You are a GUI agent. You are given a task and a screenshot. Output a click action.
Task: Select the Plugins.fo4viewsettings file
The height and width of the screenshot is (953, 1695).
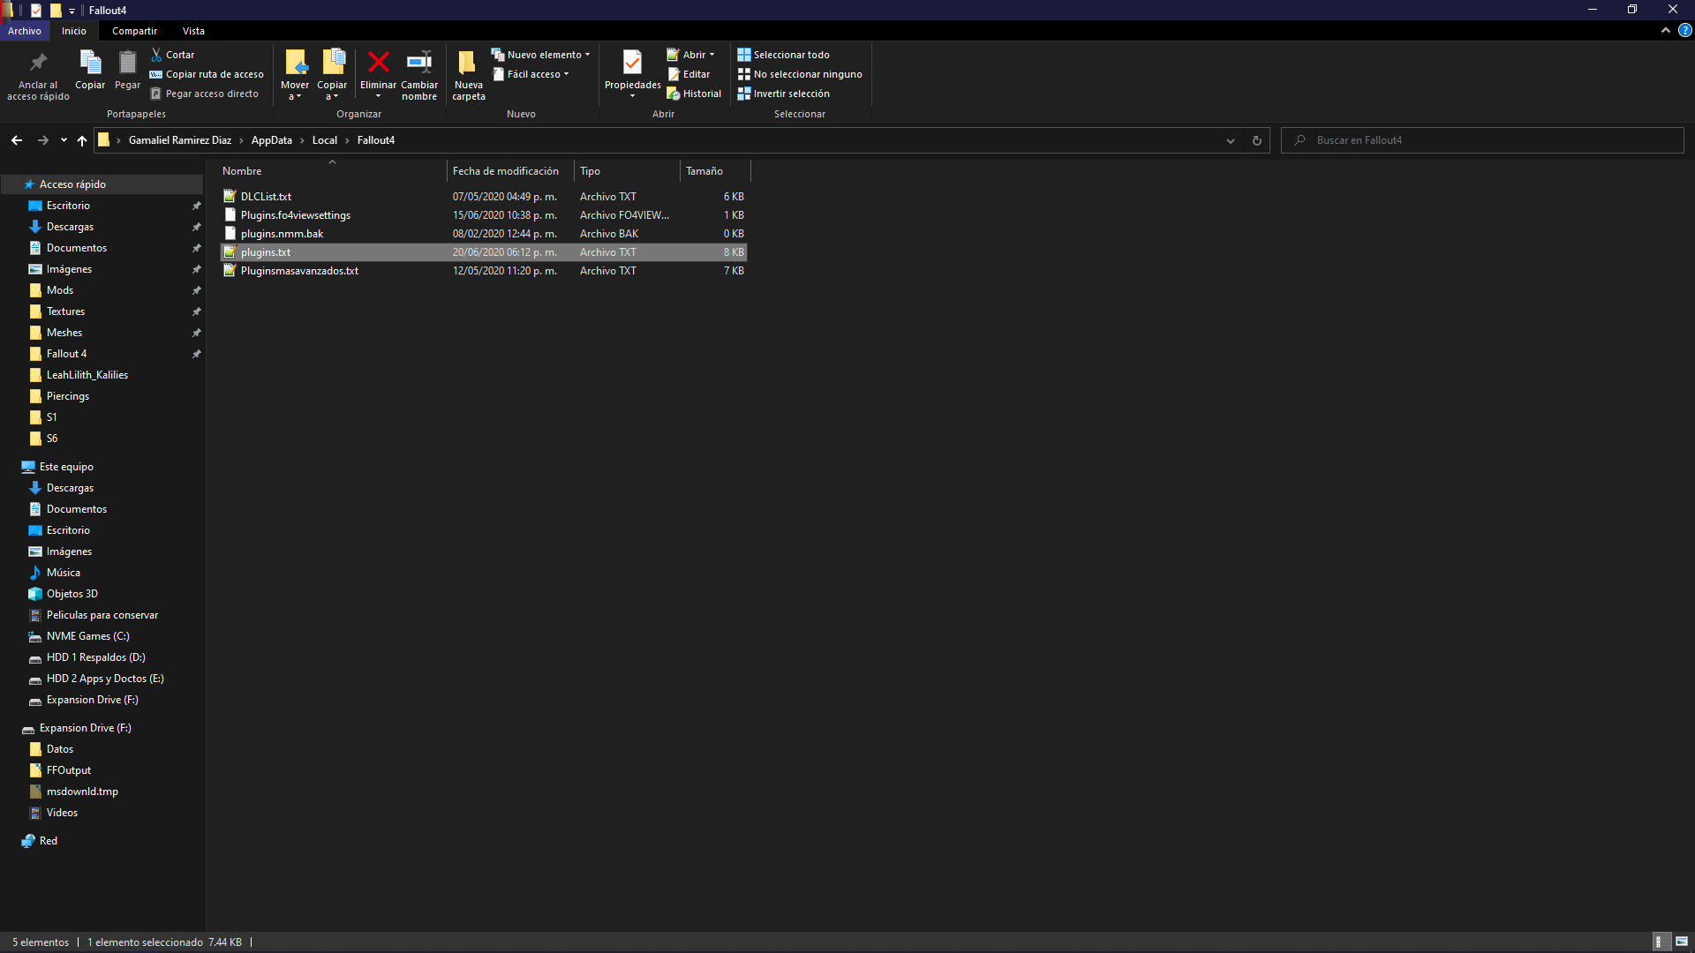point(484,215)
